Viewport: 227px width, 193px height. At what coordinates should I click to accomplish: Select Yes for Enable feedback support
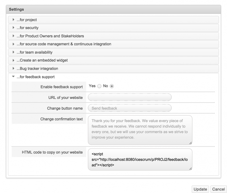pyautogui.click(x=99, y=86)
